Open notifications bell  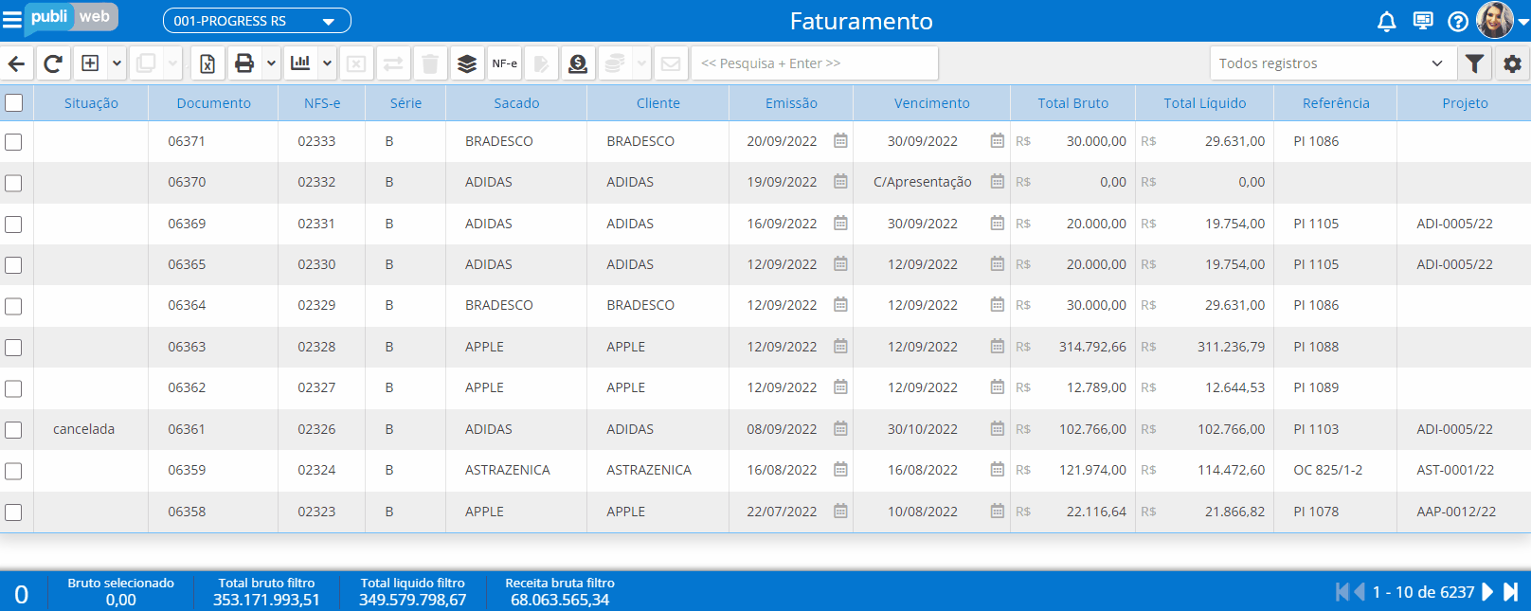1387,21
